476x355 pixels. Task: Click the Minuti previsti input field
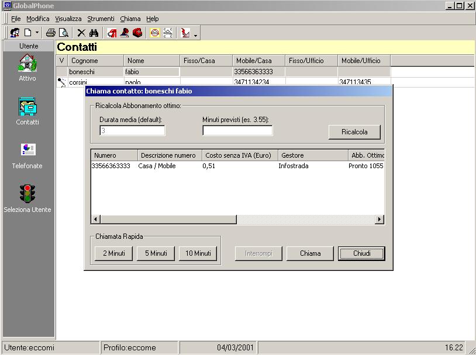[237, 131]
